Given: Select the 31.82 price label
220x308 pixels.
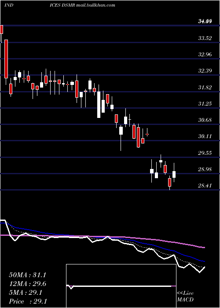Looking at the screenshot, I should point(205,87).
